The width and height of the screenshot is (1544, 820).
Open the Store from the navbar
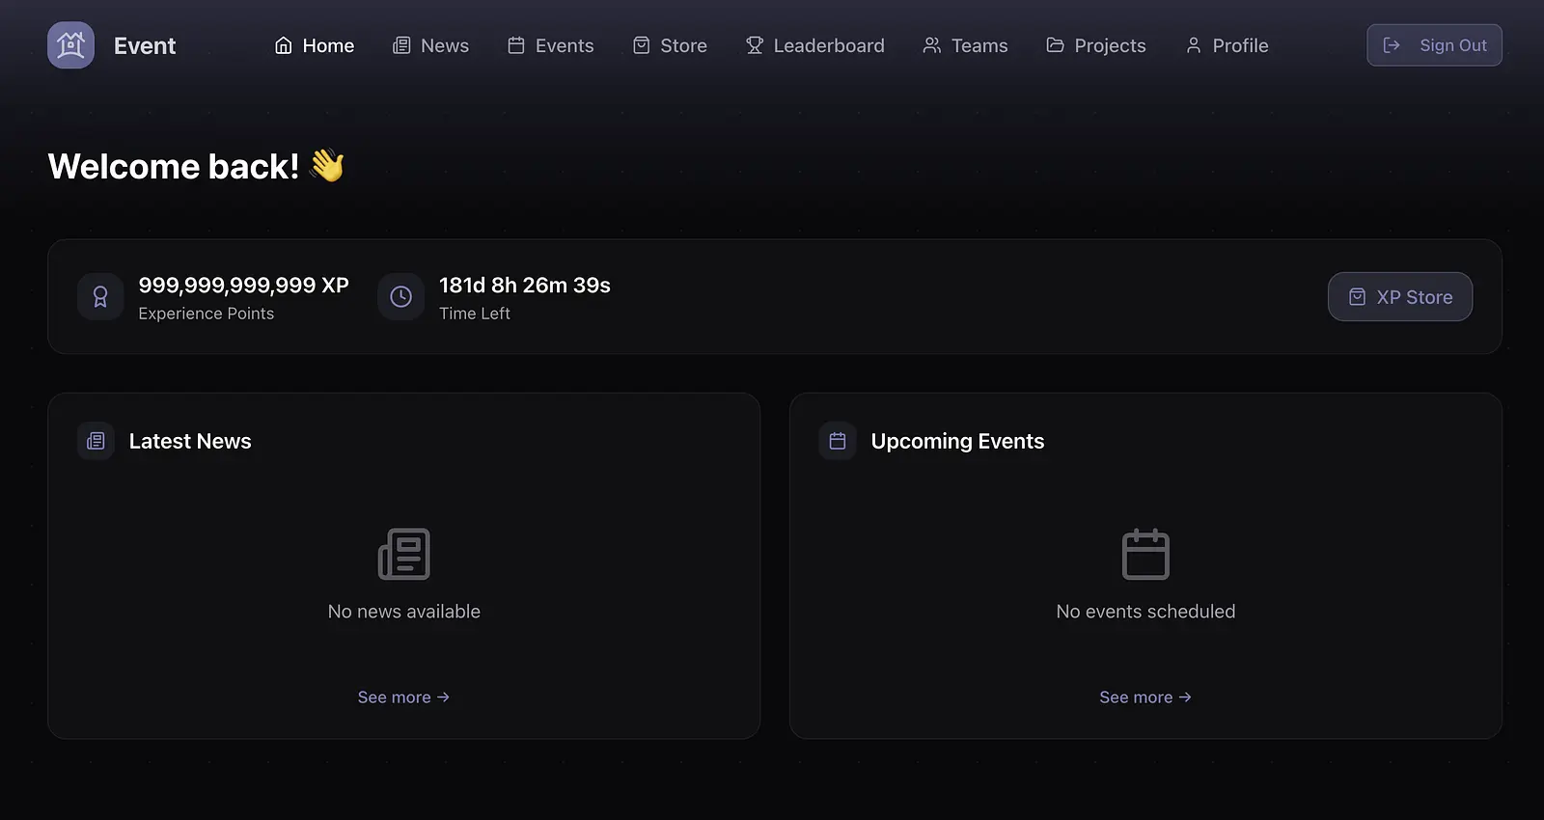(x=670, y=45)
